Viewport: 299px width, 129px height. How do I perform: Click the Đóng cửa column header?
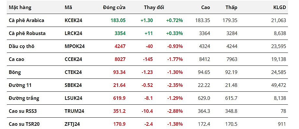[x=114, y=7]
